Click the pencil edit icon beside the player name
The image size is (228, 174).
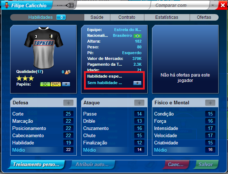click(x=66, y=5)
